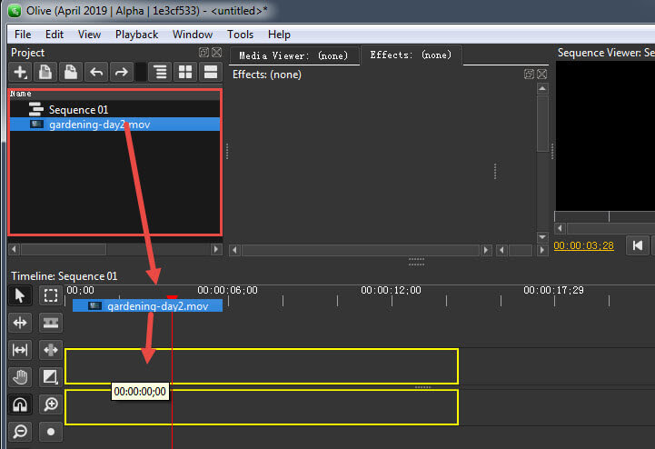Click the Name column header in Project
The width and height of the screenshot is (655, 449).
pos(114,94)
